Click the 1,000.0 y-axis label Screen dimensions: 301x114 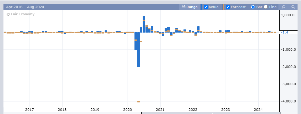[287, 15]
